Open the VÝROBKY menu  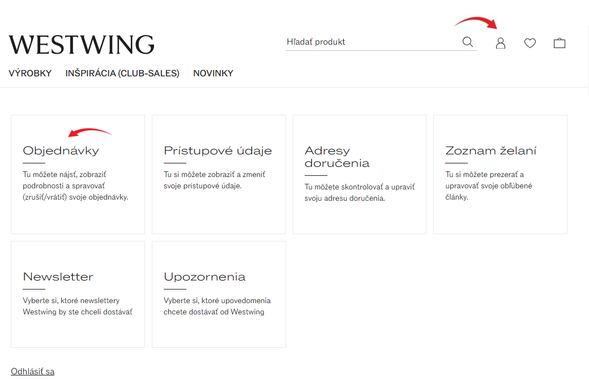(x=30, y=73)
